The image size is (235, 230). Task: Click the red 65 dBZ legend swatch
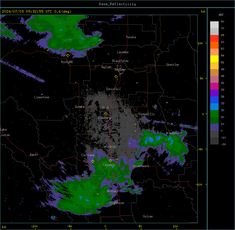214,38
